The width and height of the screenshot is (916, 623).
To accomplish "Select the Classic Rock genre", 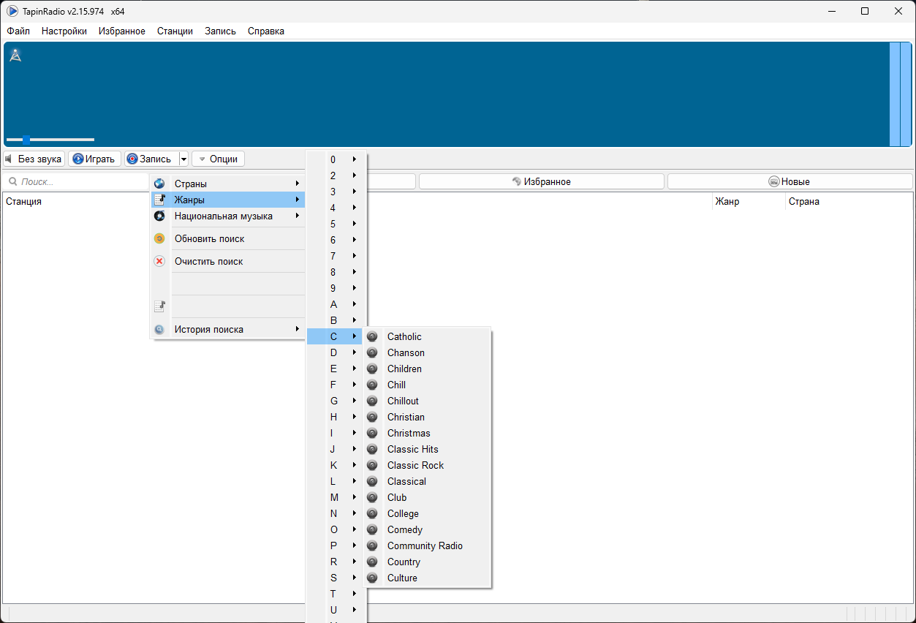I will 415,465.
